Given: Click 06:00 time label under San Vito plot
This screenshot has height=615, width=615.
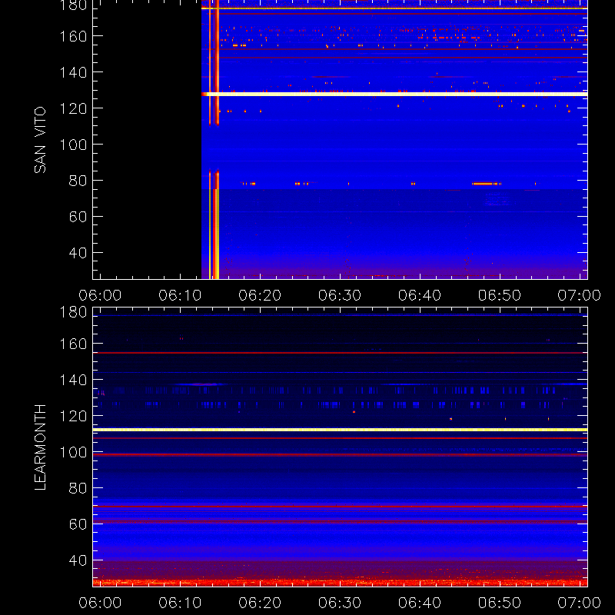Looking at the screenshot, I should (100, 295).
